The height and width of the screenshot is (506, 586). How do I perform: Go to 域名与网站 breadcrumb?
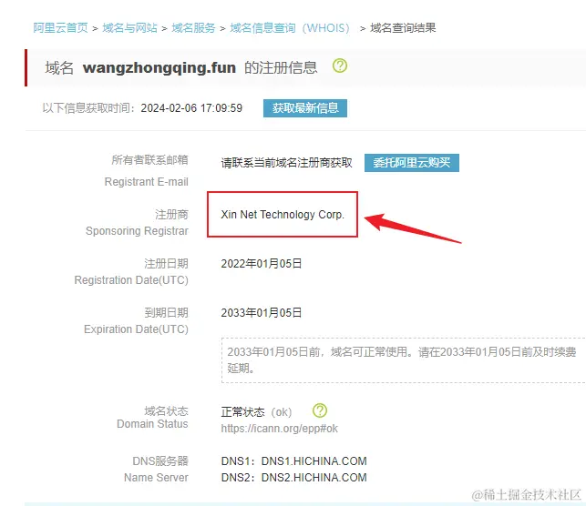pyautogui.click(x=129, y=28)
